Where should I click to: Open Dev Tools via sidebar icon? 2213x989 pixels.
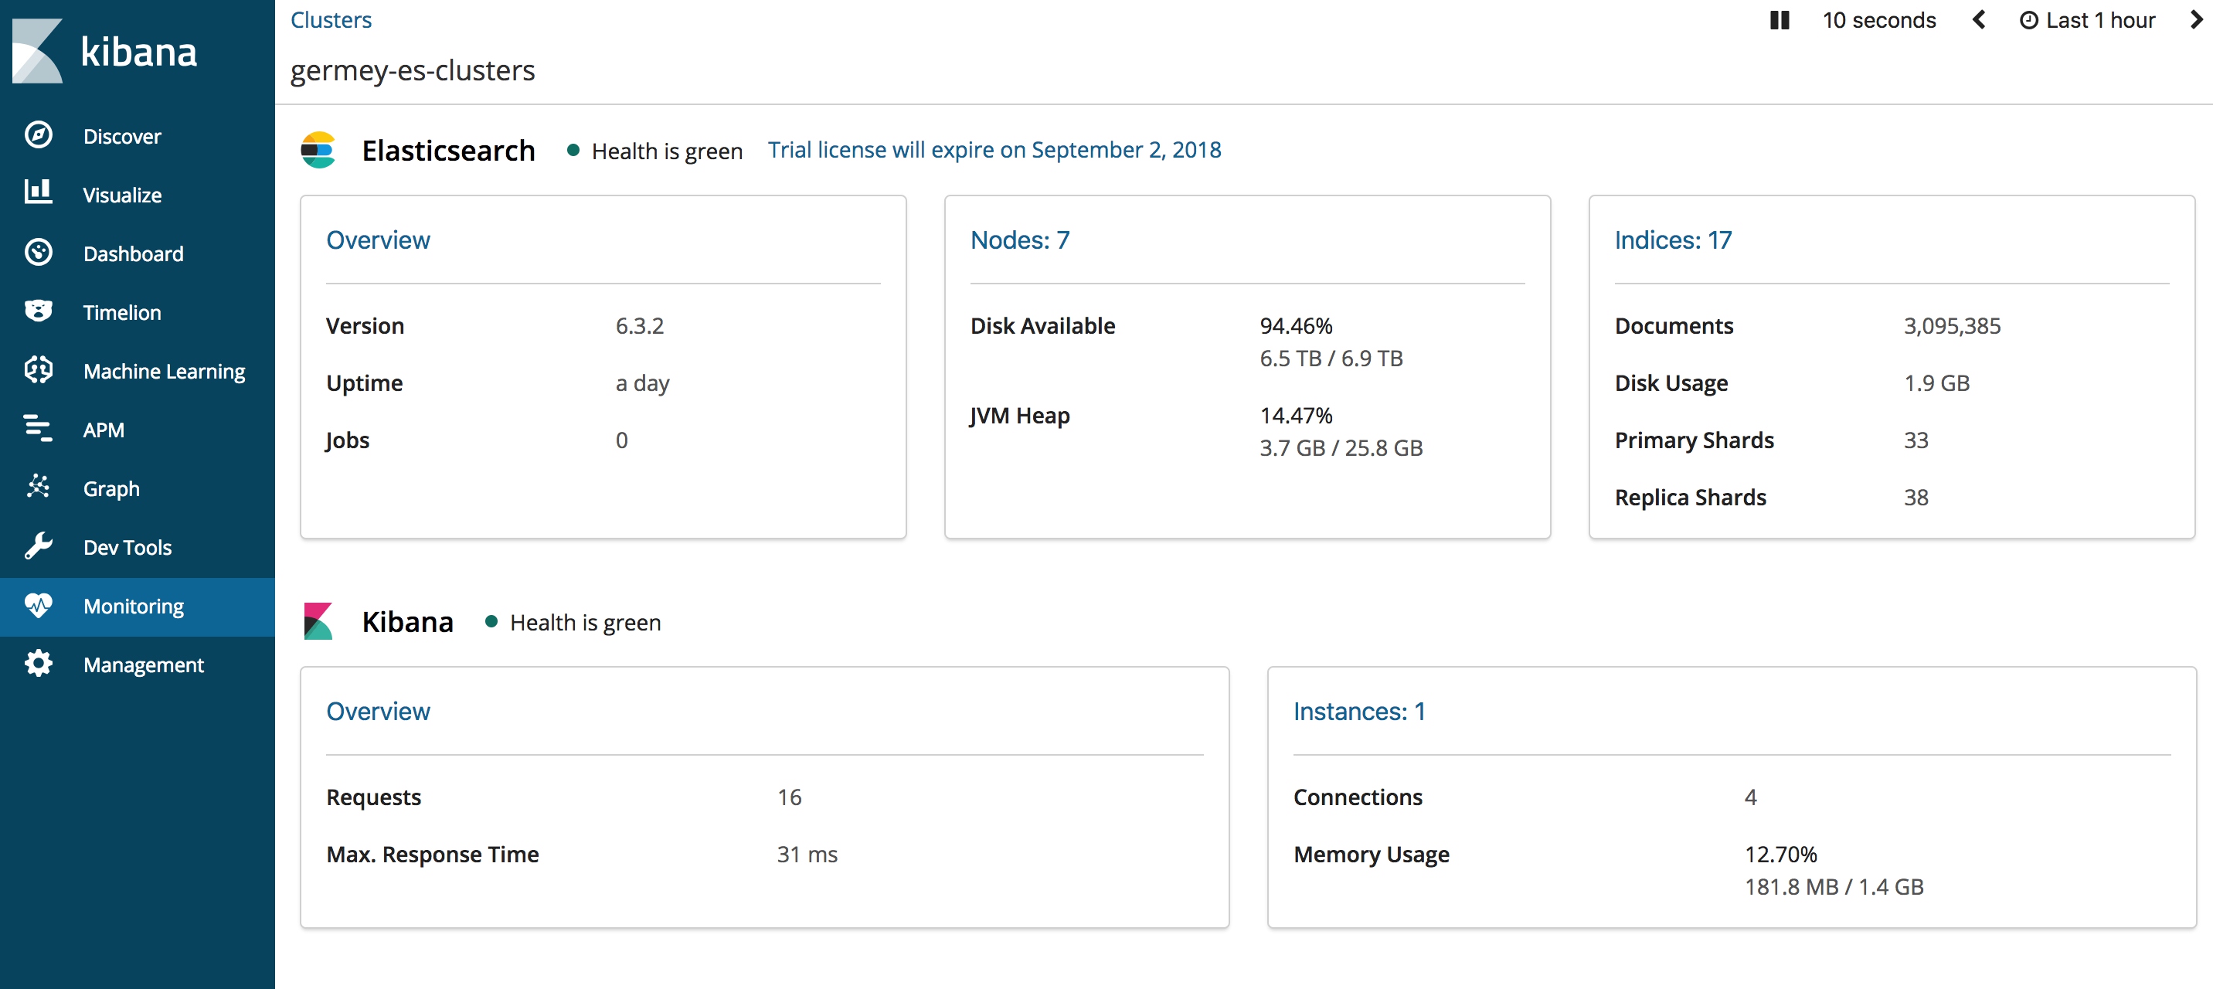tap(38, 547)
